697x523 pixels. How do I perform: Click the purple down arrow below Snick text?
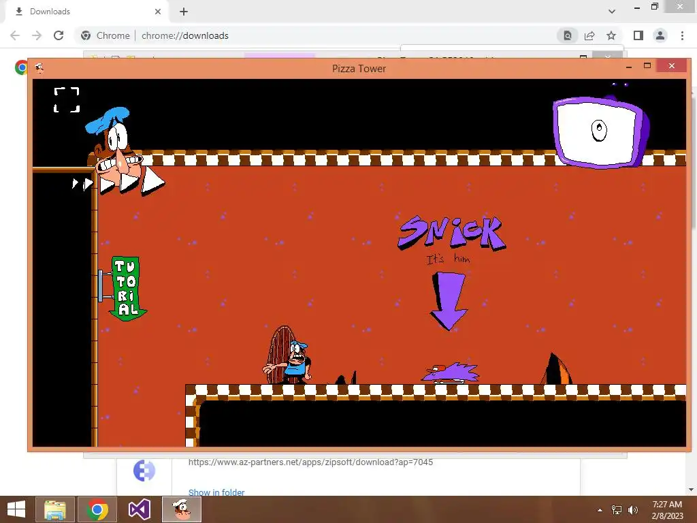click(449, 301)
